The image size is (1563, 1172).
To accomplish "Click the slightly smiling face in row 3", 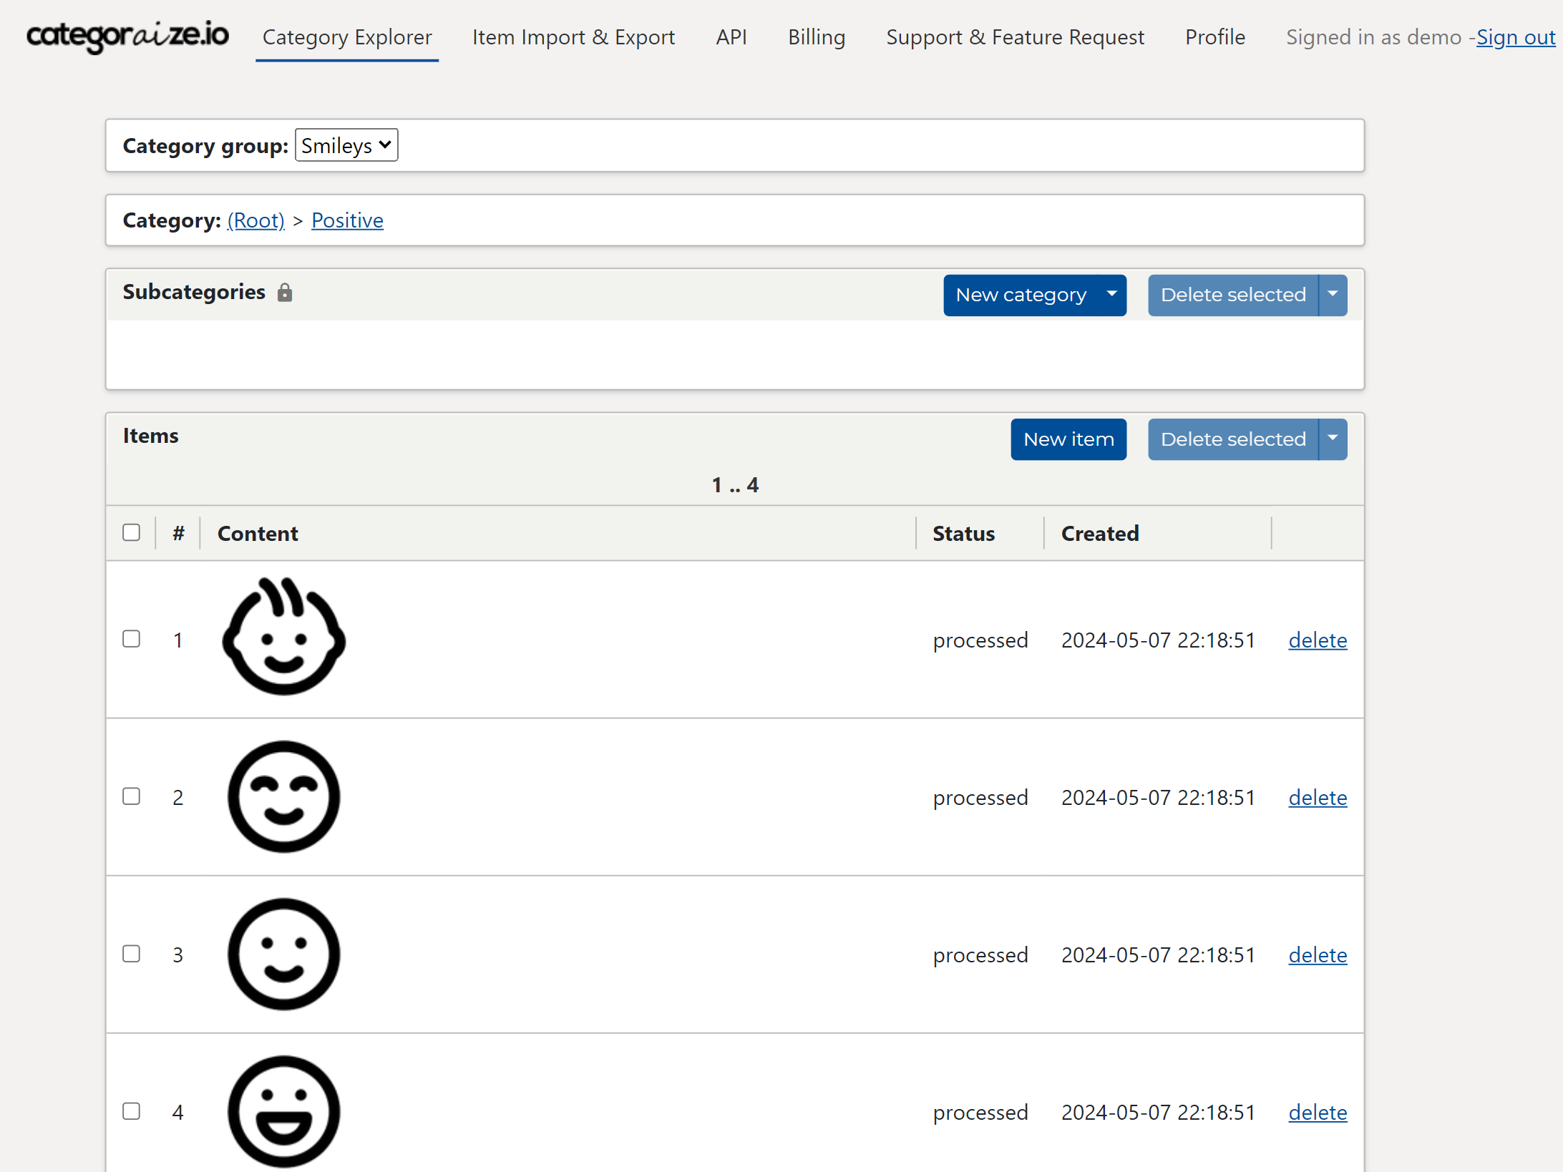I will 283,954.
